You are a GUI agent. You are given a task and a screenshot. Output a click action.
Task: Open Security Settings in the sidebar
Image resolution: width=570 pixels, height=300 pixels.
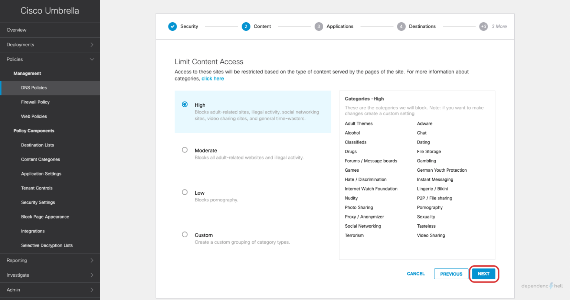click(38, 202)
